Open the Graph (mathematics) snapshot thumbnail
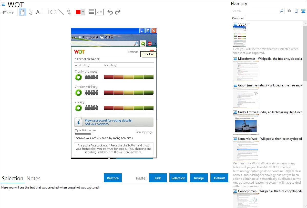The width and height of the screenshot is (307, 208). pos(246,98)
